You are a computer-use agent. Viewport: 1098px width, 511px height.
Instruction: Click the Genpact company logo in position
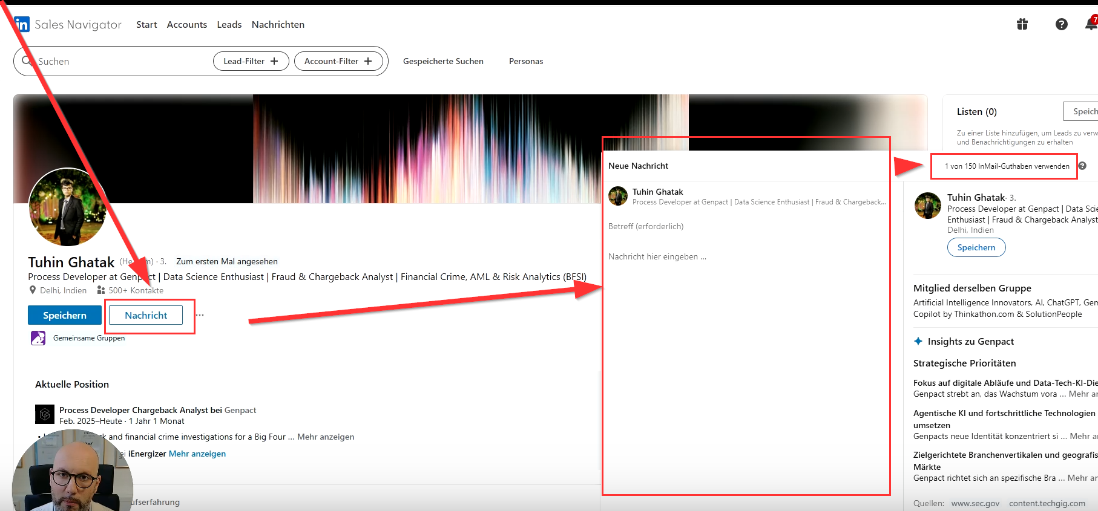point(45,414)
